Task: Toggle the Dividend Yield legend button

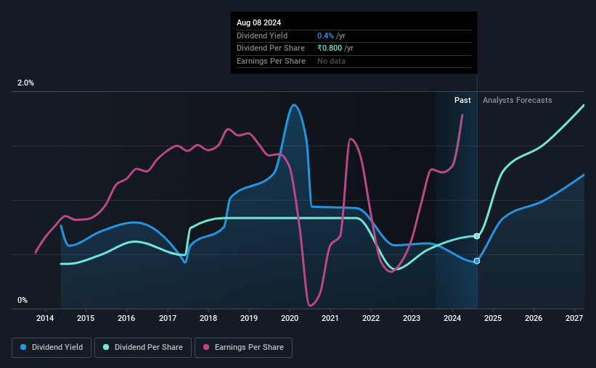Action: click(52, 348)
